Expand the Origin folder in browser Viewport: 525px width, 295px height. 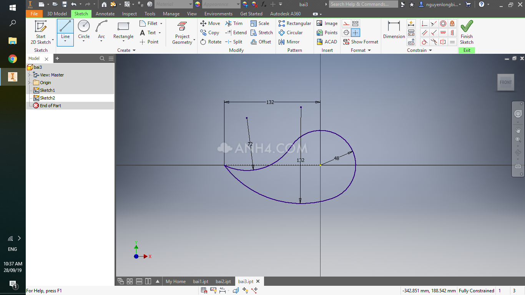click(30, 83)
